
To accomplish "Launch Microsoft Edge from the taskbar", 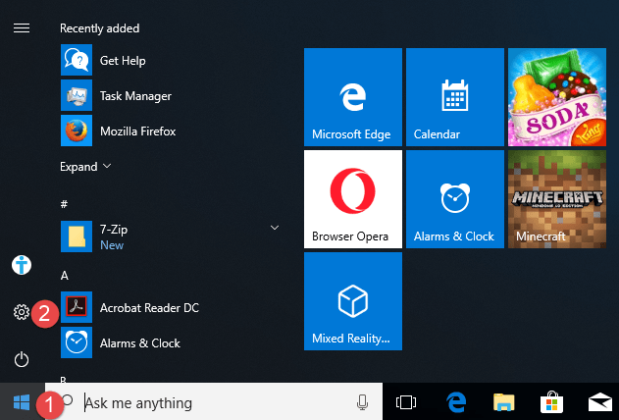I will 455,402.
